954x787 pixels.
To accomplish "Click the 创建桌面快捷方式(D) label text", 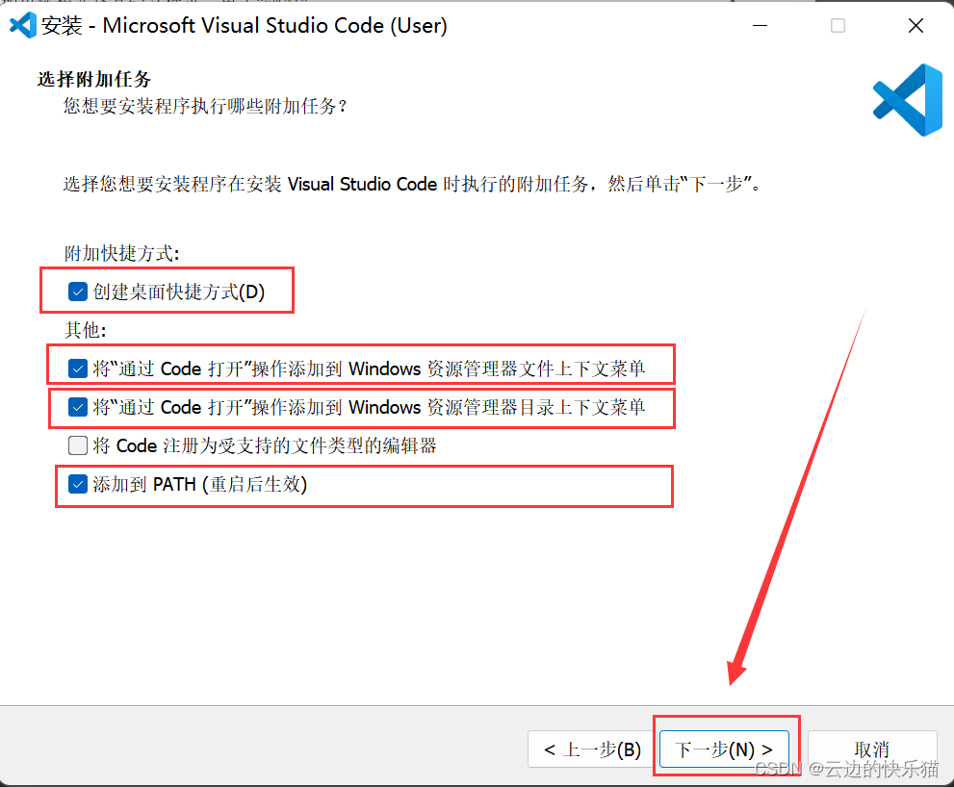I will click(x=179, y=292).
